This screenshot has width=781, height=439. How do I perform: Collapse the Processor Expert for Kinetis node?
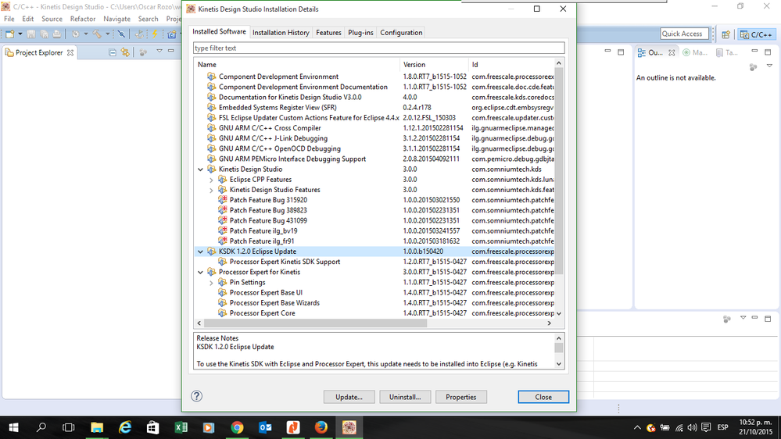200,273
